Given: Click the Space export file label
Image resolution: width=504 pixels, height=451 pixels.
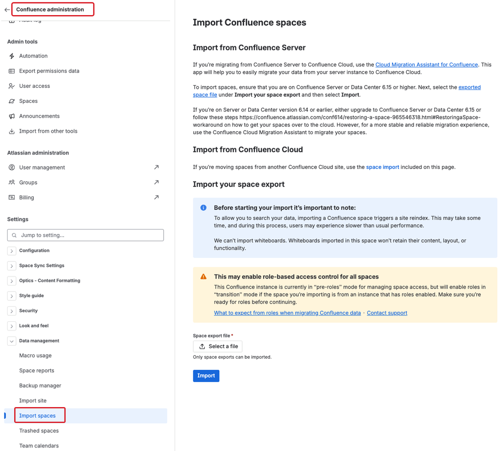Looking at the screenshot, I should 211,335.
